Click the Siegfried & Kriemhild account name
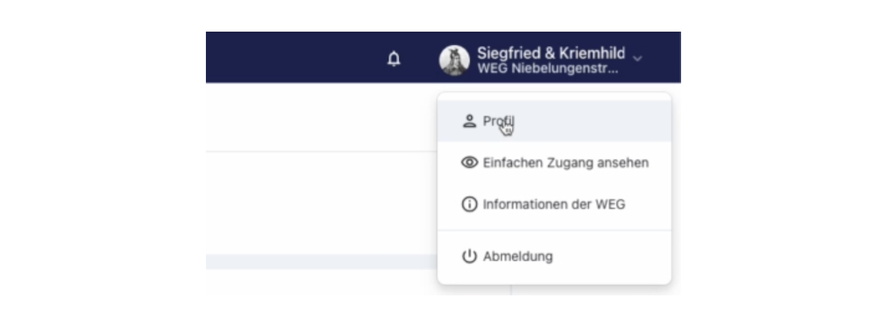 pos(551,53)
